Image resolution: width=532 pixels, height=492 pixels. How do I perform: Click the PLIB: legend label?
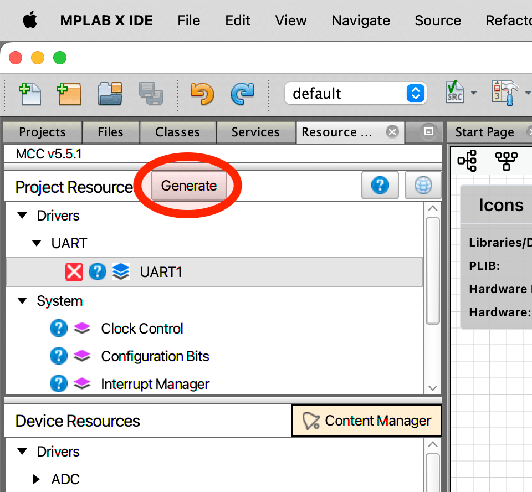coord(484,266)
